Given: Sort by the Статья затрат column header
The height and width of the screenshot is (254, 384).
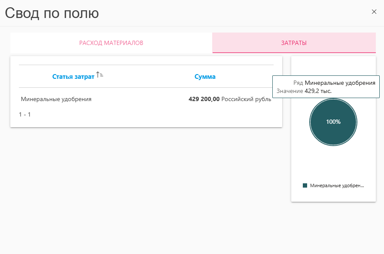Looking at the screenshot, I should [73, 77].
